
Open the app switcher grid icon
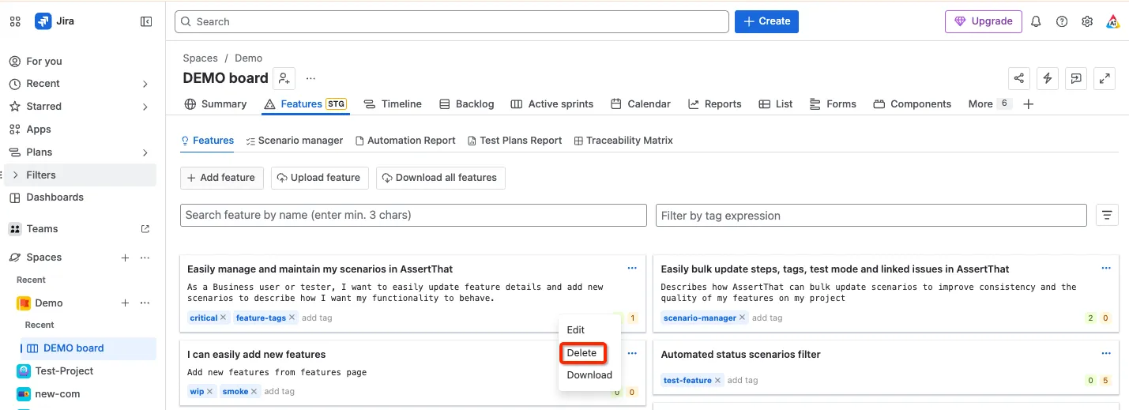coord(15,21)
